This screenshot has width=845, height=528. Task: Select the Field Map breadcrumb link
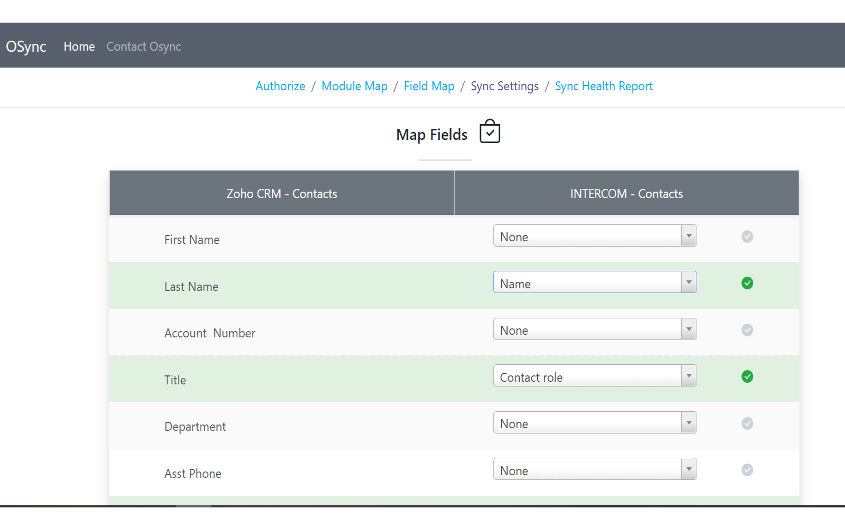[x=429, y=86]
